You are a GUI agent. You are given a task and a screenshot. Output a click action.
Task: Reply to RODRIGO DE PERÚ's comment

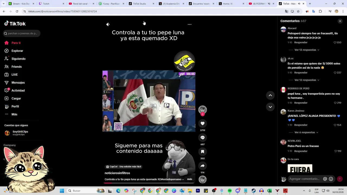click(x=301, y=103)
